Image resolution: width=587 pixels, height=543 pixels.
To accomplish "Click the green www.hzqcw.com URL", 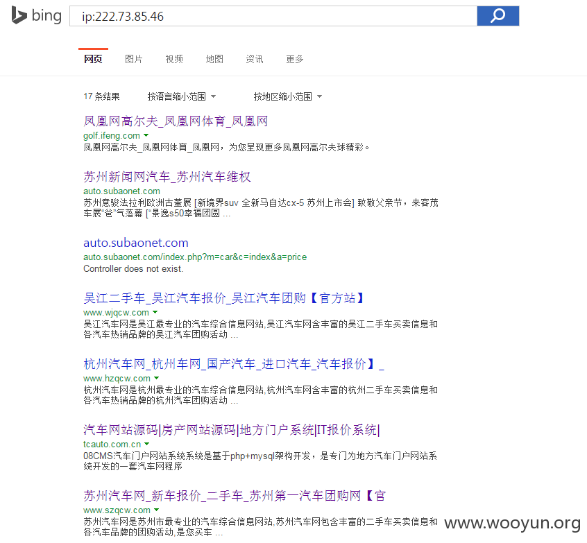I will coord(117,379).
